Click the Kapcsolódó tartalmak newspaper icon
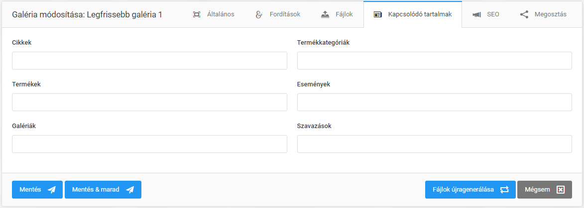 pyautogui.click(x=378, y=15)
